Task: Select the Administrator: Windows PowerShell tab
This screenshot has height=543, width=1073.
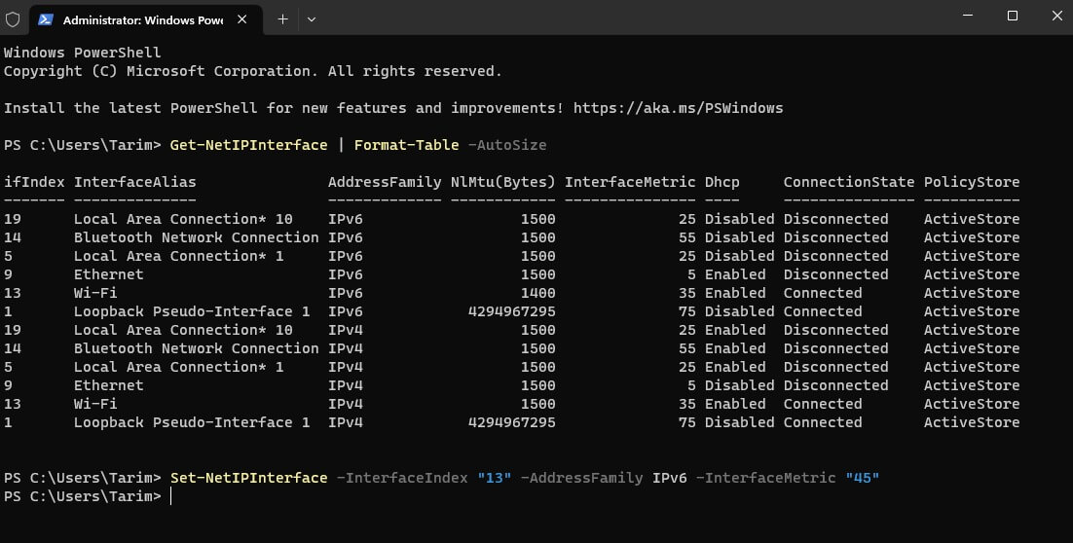Action: [142, 19]
